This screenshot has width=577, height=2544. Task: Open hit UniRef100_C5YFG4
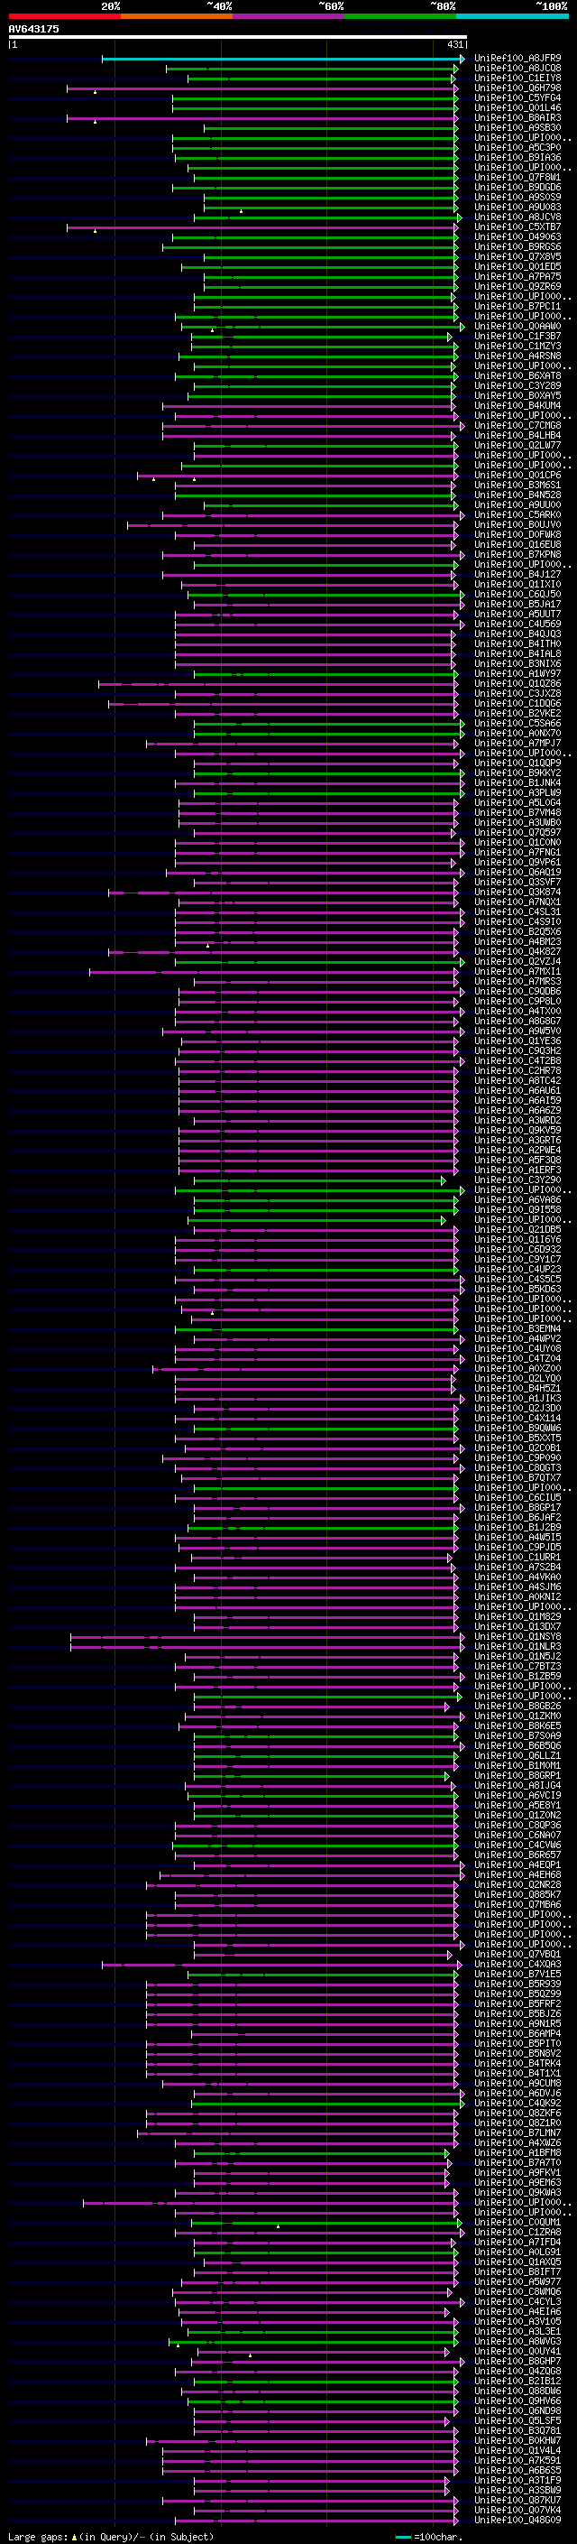[517, 97]
